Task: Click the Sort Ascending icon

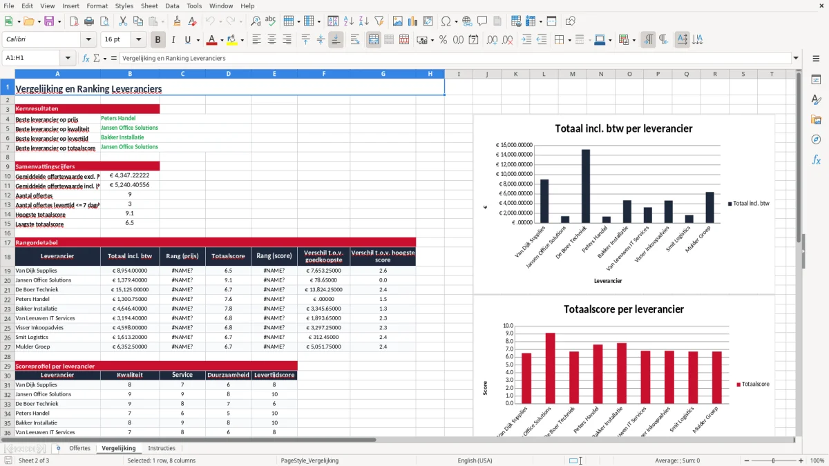Action: [349, 21]
